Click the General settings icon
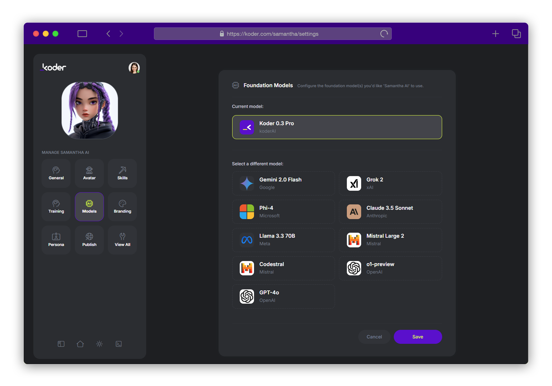The width and height of the screenshot is (552, 386). pyautogui.click(x=56, y=173)
